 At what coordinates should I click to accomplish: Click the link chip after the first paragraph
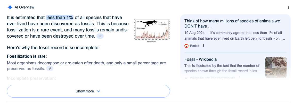[x=100, y=36]
